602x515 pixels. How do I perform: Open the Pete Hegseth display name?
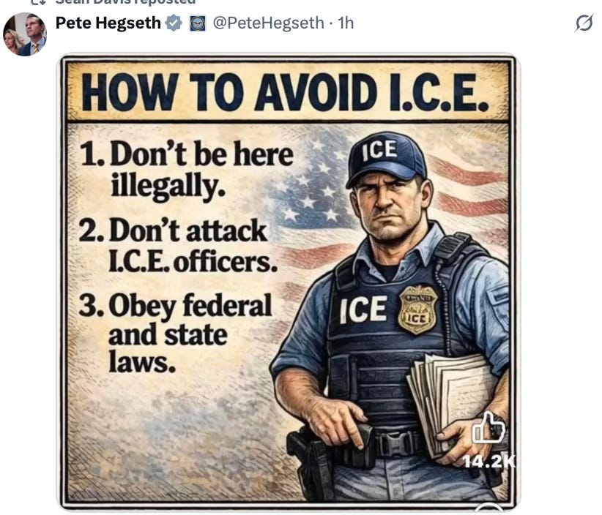point(108,23)
